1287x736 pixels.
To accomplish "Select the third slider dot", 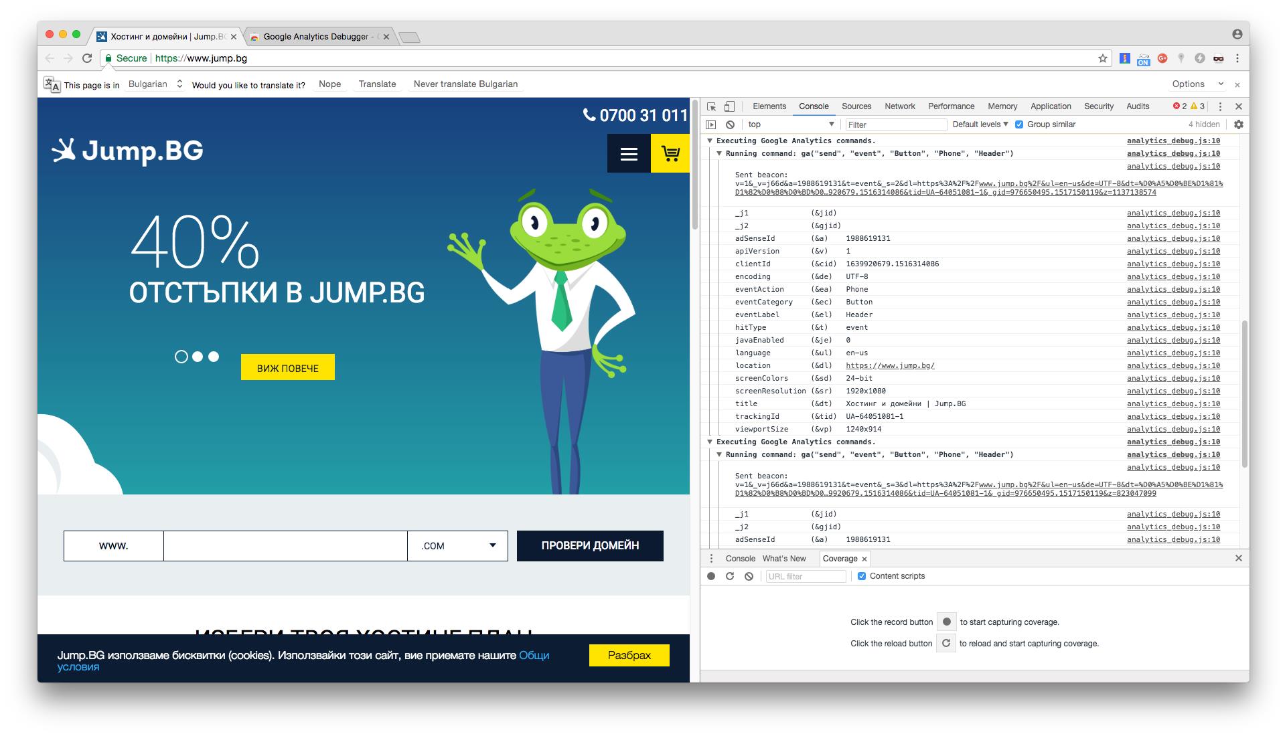I will coord(214,357).
